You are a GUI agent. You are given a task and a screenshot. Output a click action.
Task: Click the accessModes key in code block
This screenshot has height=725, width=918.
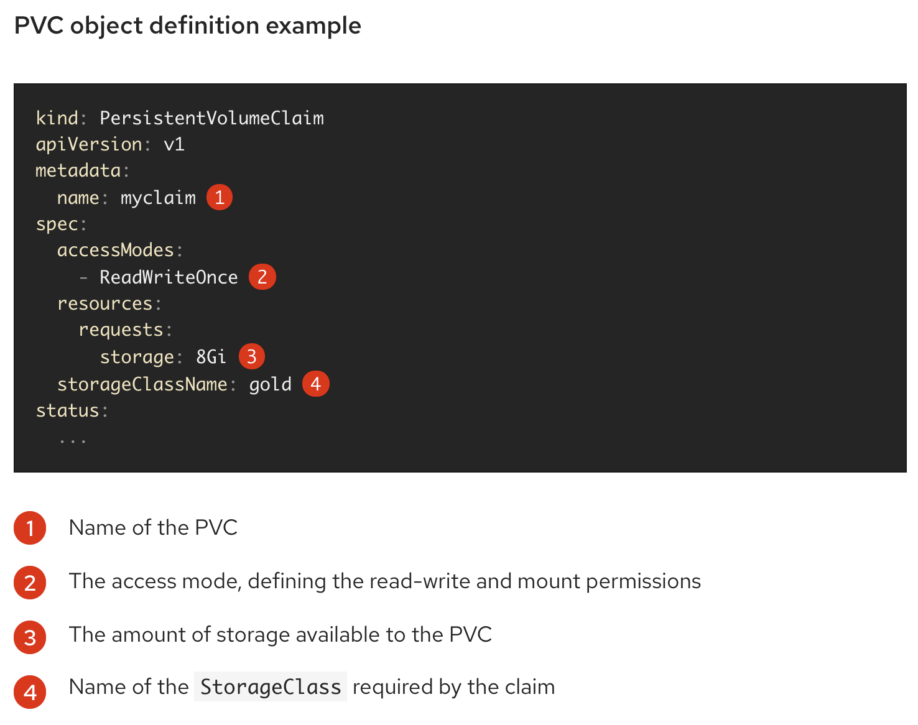point(116,250)
